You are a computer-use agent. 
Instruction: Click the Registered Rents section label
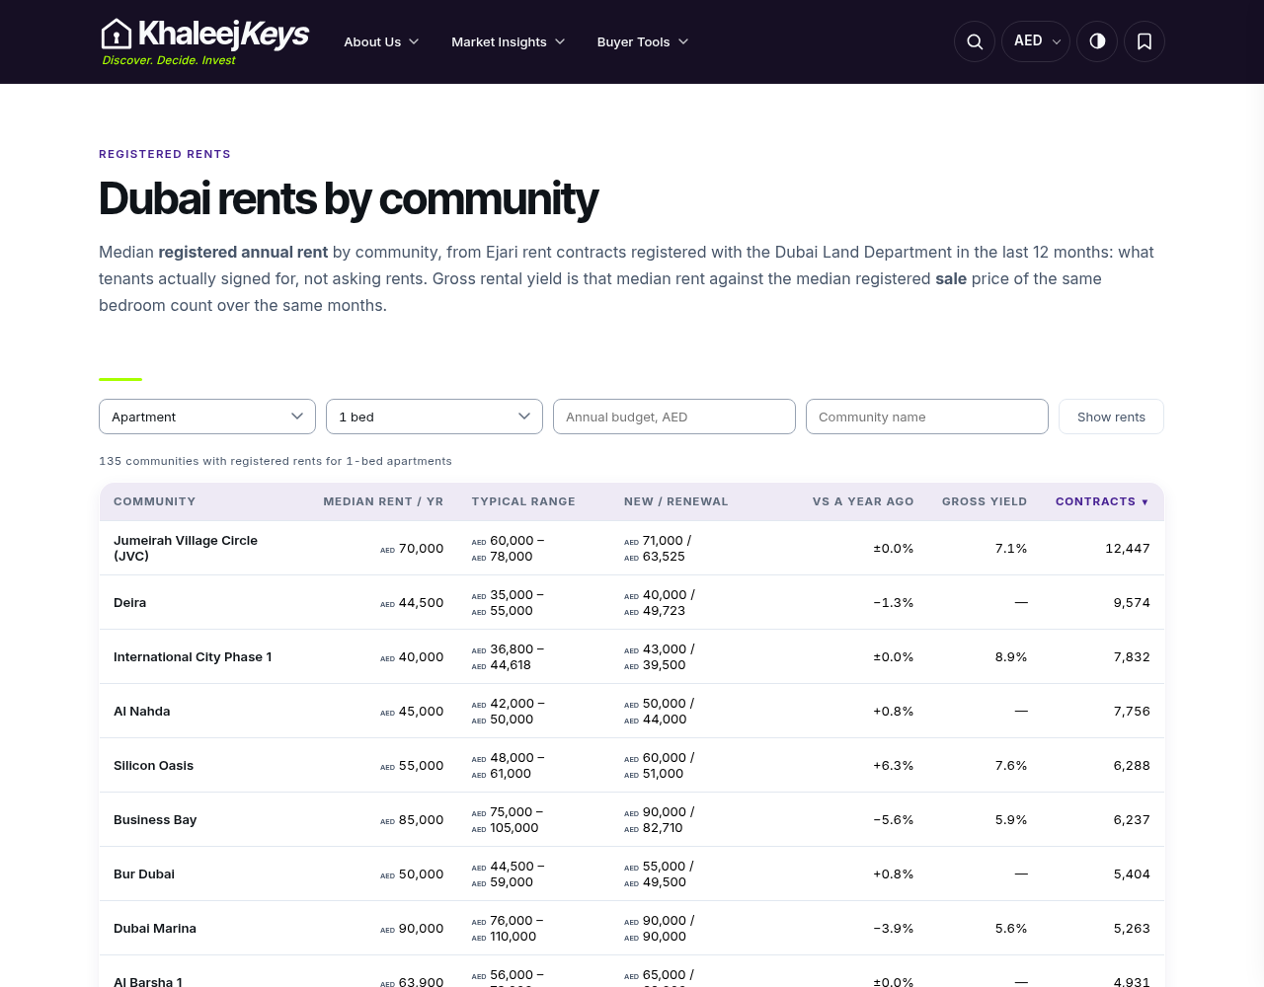[165, 154]
